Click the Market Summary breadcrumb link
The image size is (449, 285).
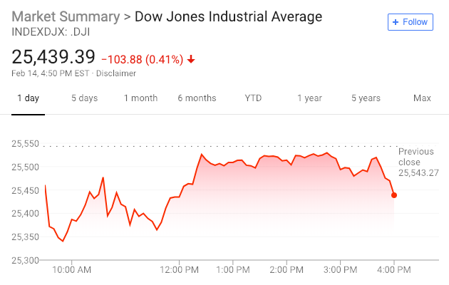pos(63,16)
